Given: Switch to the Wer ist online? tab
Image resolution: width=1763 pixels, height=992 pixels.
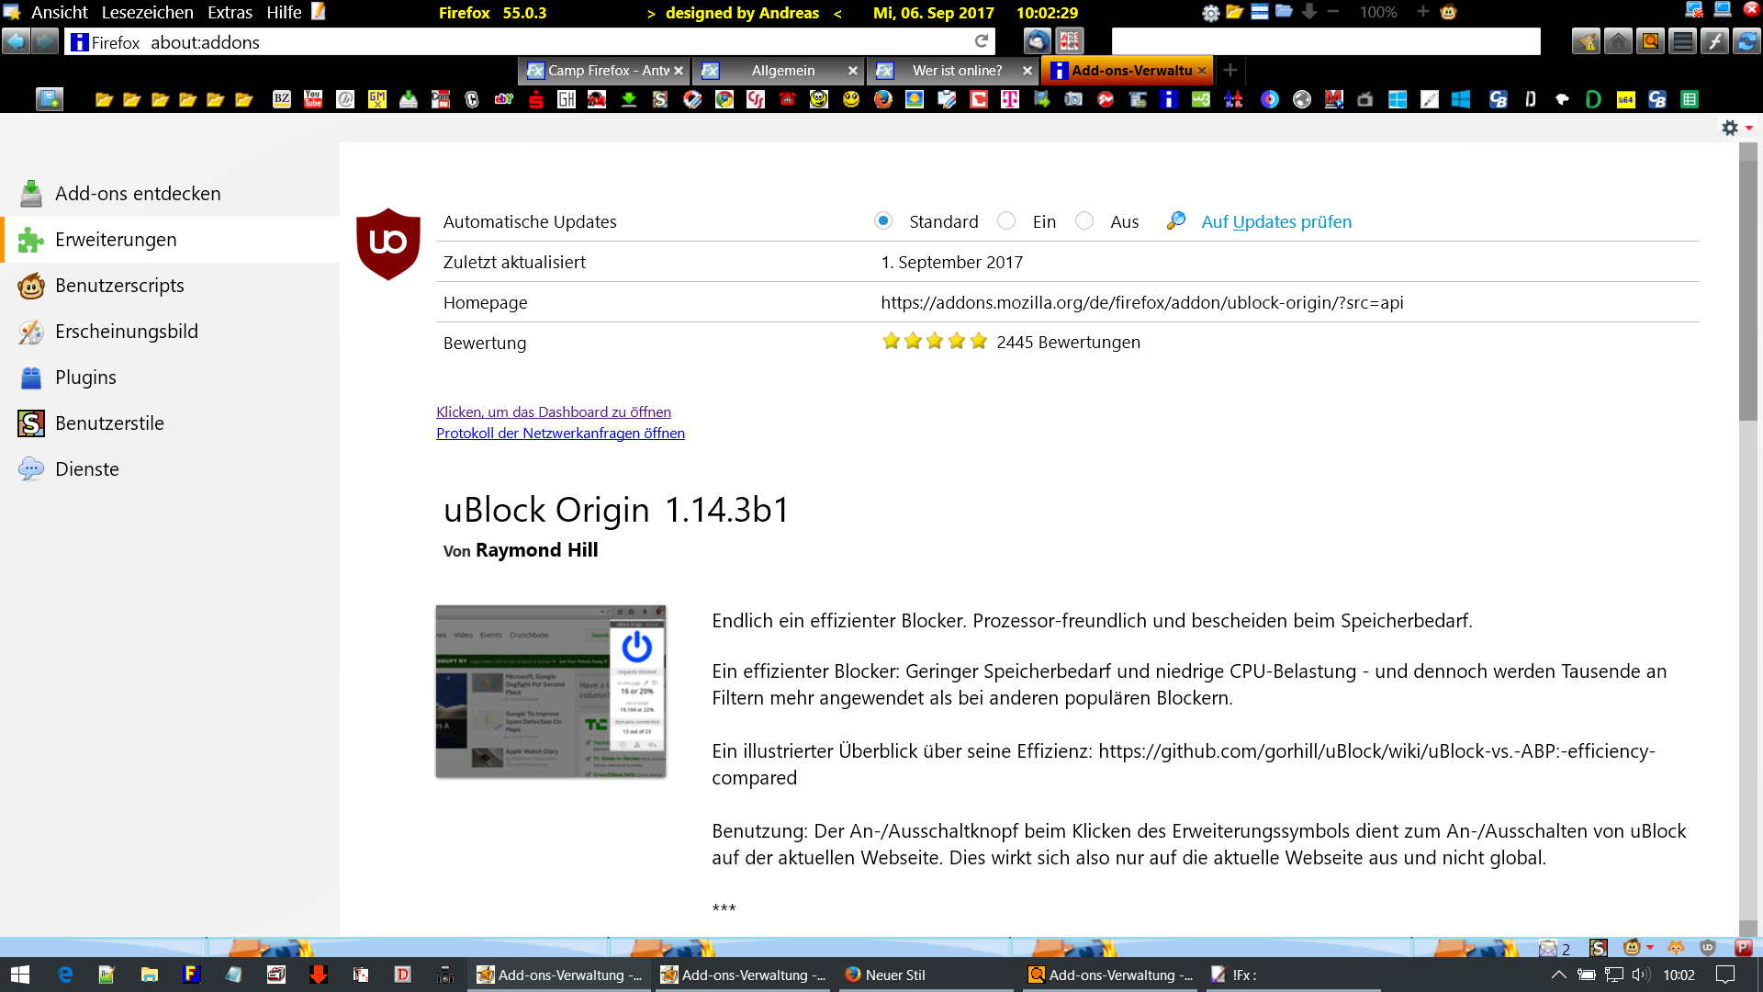Looking at the screenshot, I should [x=956, y=71].
